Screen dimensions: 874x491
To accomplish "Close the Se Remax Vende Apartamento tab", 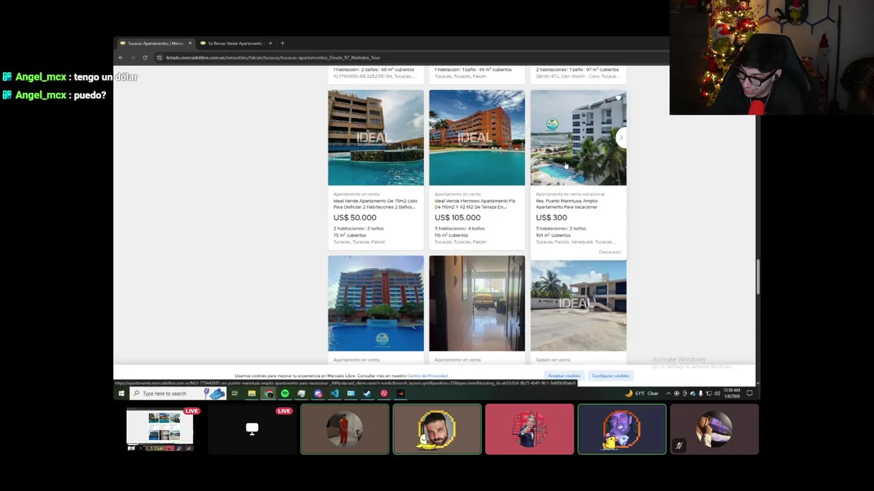I will click(x=270, y=43).
